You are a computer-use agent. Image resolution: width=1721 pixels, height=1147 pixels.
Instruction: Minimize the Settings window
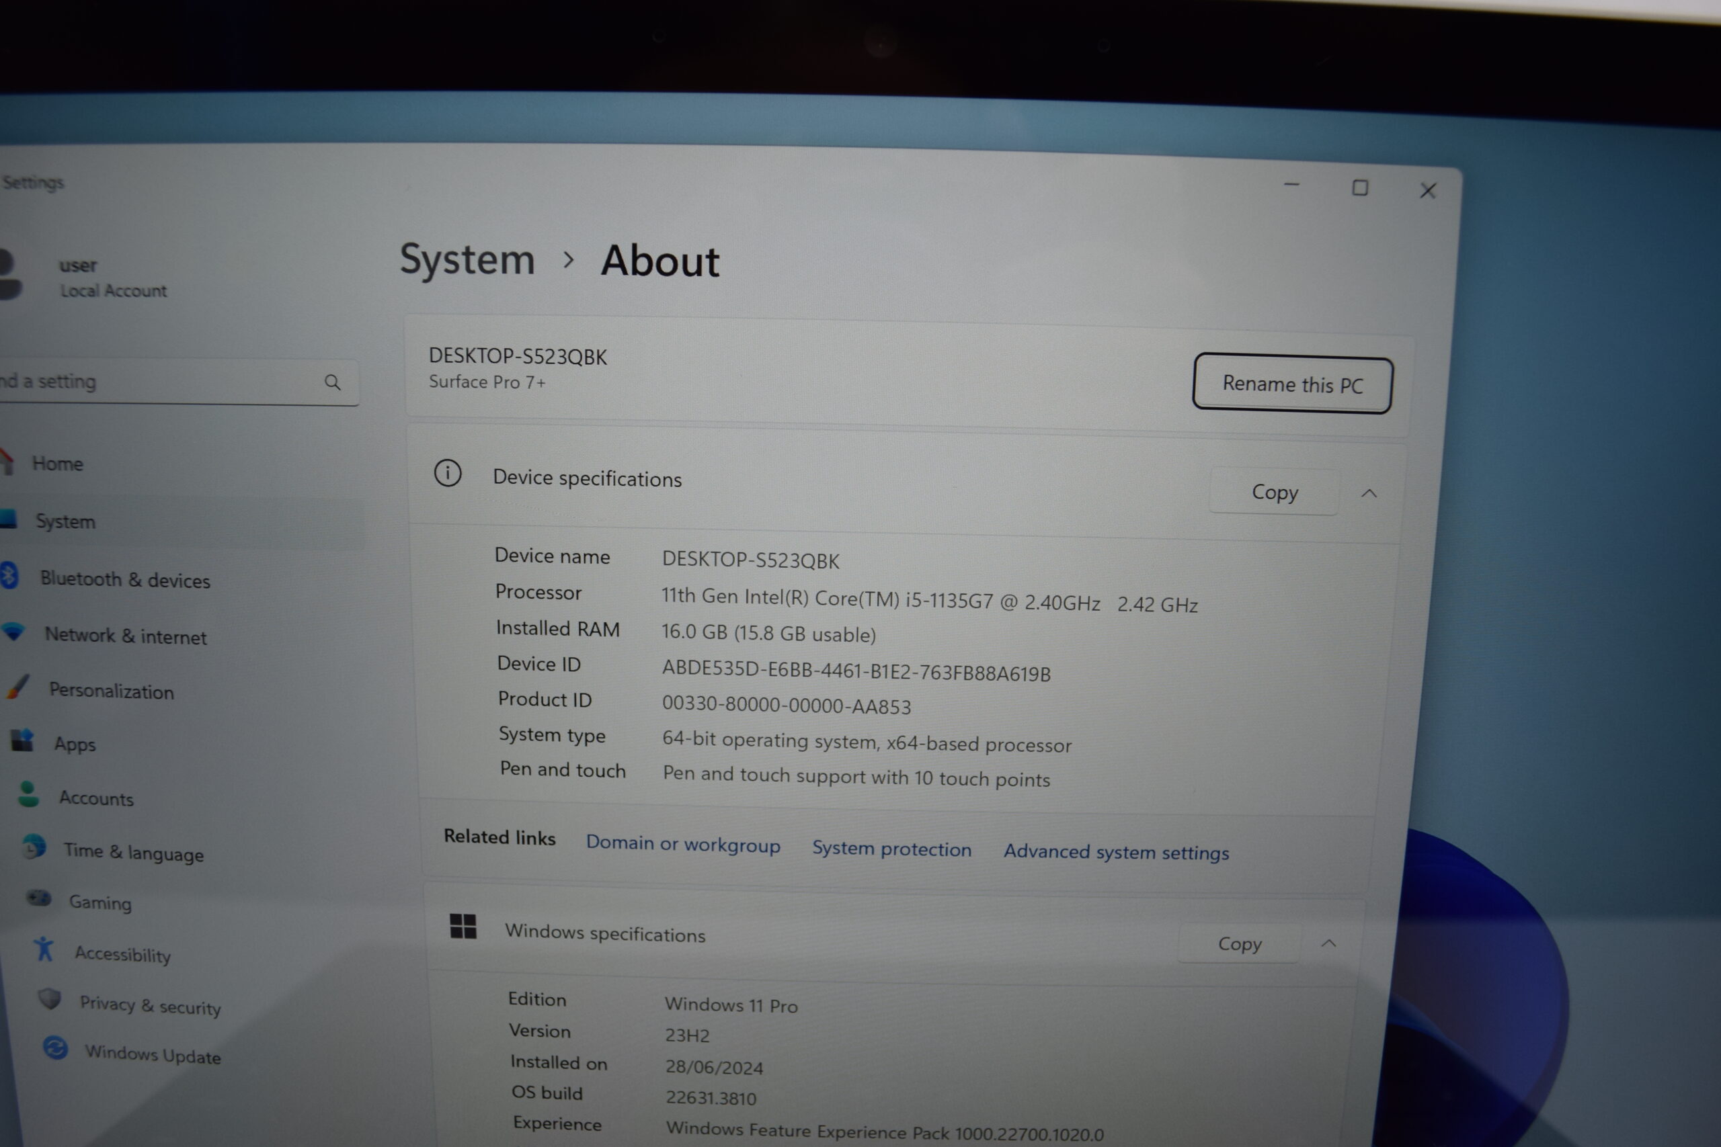1291,184
